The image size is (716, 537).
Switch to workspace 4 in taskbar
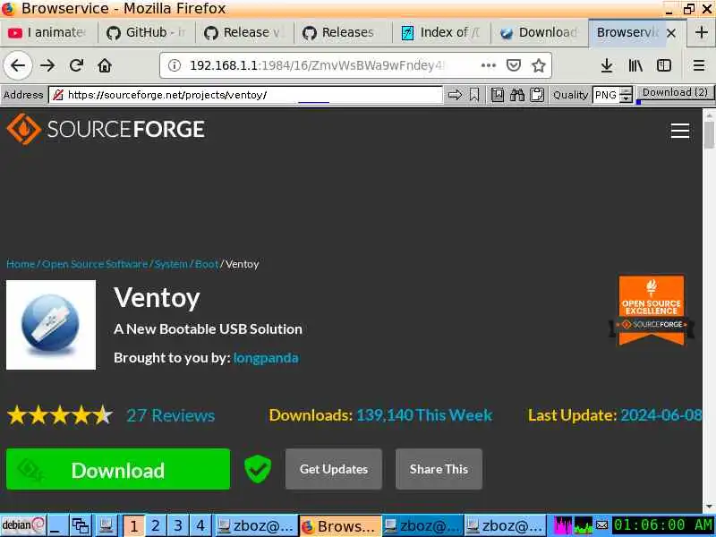200,525
